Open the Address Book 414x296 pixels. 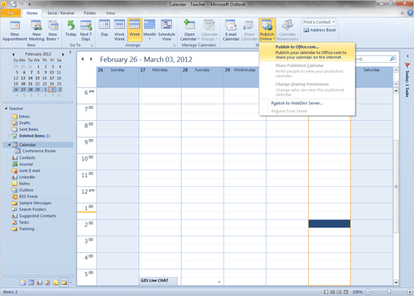pos(320,30)
